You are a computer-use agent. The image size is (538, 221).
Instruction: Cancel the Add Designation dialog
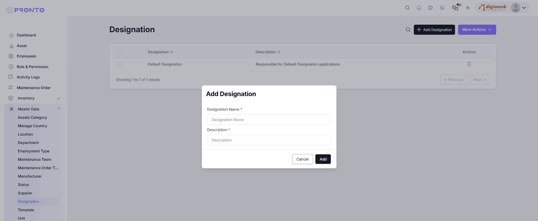coord(303,159)
